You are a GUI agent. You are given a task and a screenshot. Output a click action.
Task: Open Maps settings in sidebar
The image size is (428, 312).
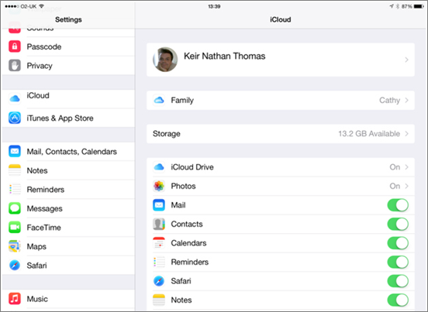click(68, 246)
